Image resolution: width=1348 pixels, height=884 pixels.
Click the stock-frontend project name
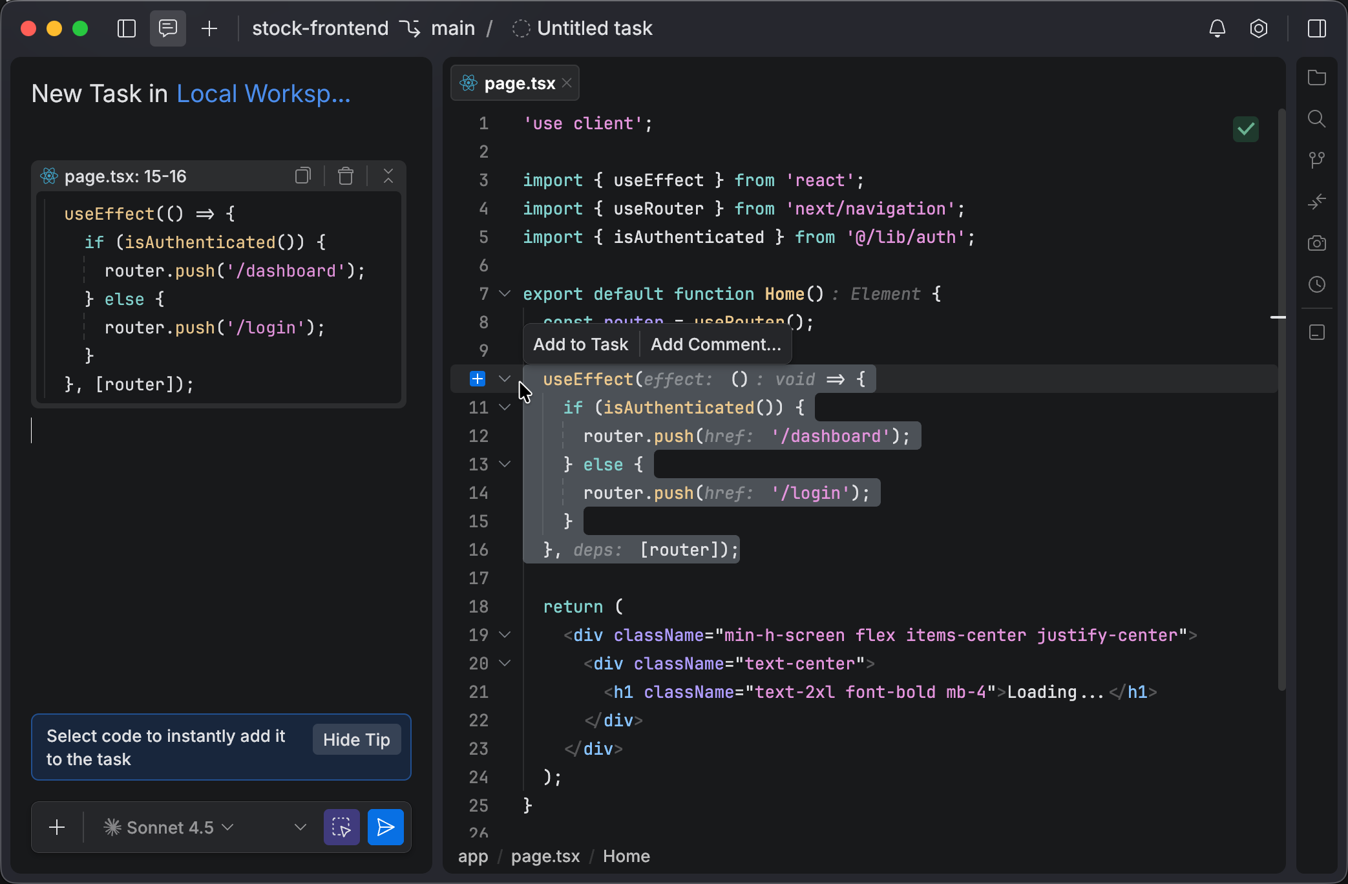tap(320, 28)
